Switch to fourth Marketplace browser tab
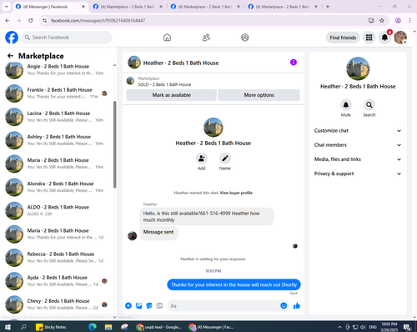 click(283, 7)
